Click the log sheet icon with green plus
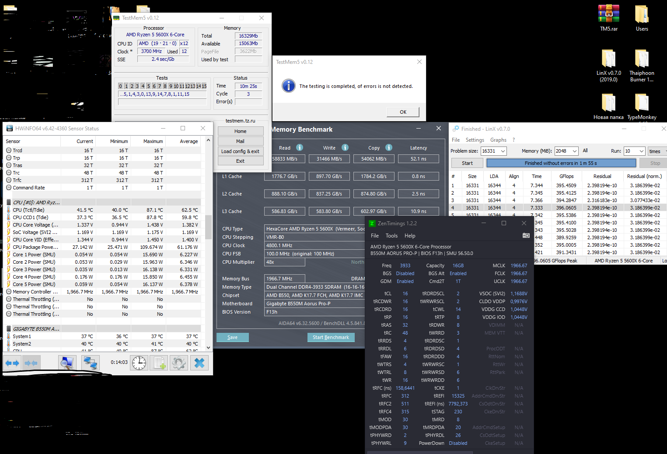This screenshot has height=454, width=667. 160,363
